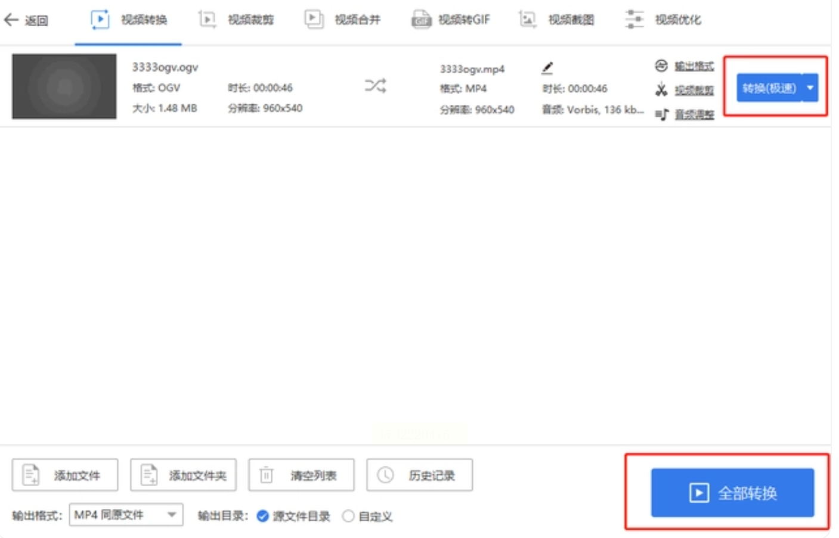Open the 输出格式 MP4 同原文件 dropdown
This screenshot has width=839, height=538.
coord(126,515)
